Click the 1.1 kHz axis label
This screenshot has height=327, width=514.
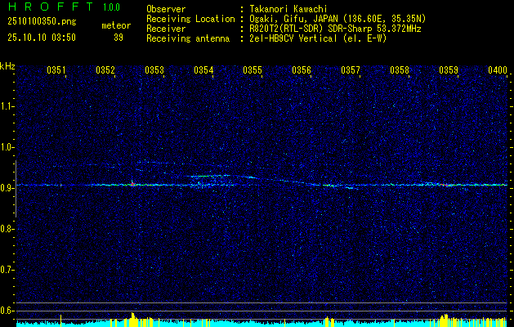pyautogui.click(x=6, y=106)
